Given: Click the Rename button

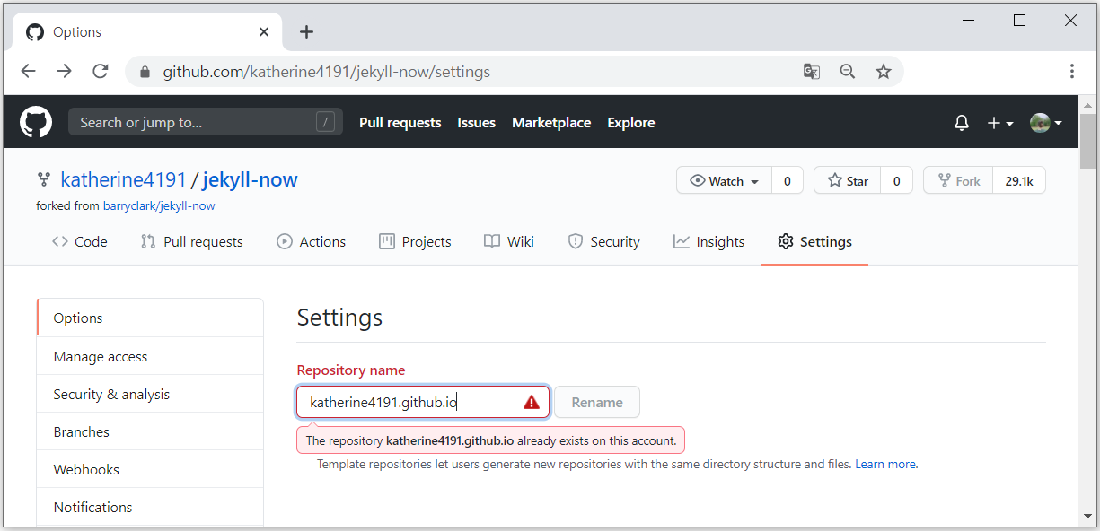Looking at the screenshot, I should 597,402.
